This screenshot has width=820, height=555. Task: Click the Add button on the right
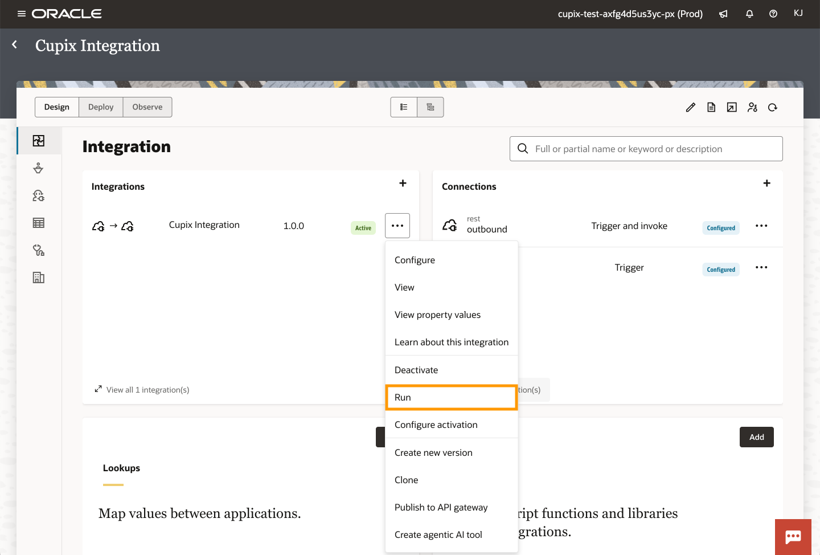tap(757, 437)
